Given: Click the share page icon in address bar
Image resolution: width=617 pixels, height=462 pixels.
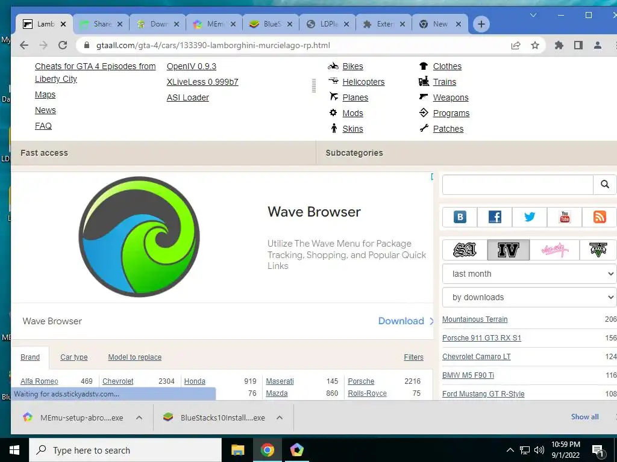Looking at the screenshot, I should click(516, 45).
